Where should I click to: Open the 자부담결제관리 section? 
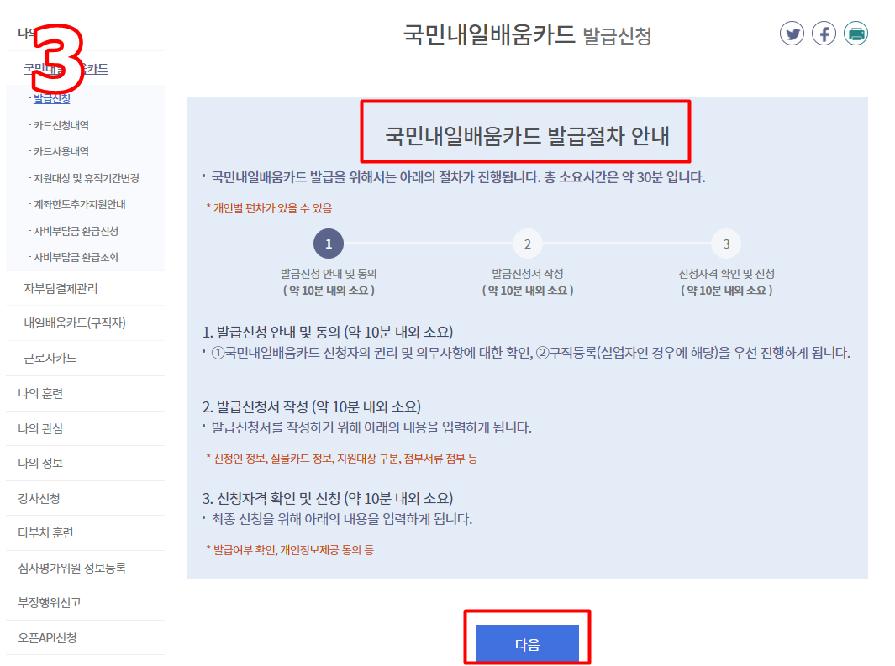pos(52,287)
